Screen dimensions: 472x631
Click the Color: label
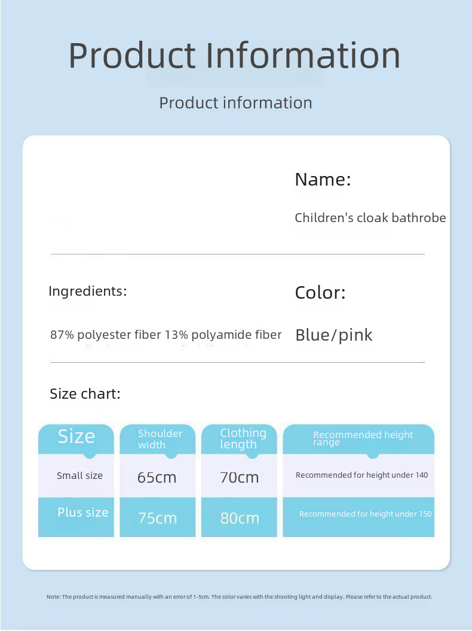pyautogui.click(x=320, y=293)
